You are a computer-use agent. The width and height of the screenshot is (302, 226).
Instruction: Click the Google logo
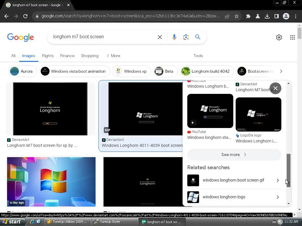pos(20,37)
